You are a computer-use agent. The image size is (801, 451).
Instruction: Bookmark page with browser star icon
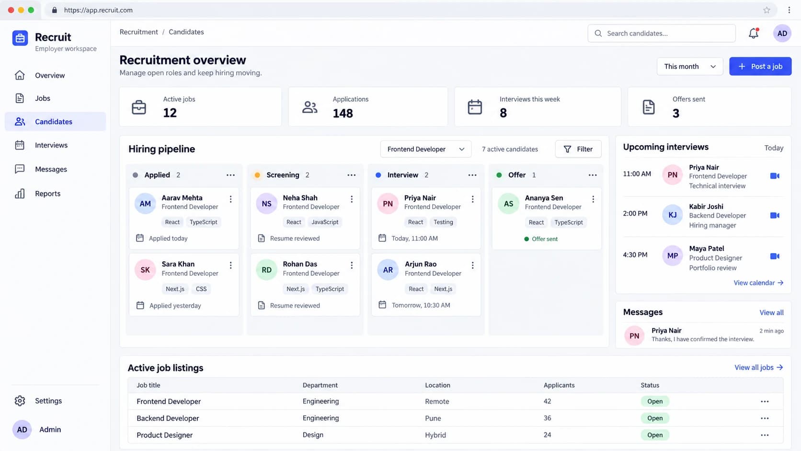coord(767,10)
